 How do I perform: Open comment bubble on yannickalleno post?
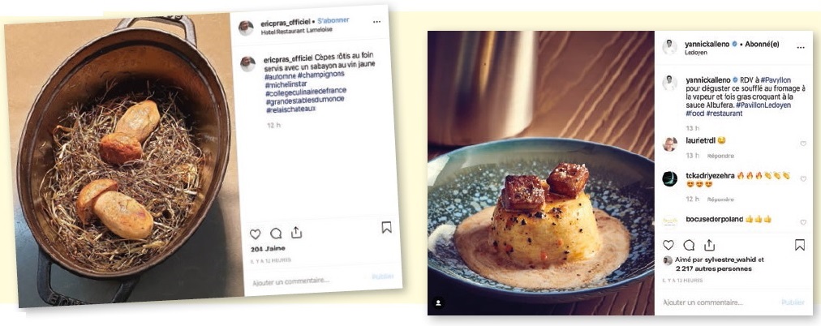coord(689,245)
